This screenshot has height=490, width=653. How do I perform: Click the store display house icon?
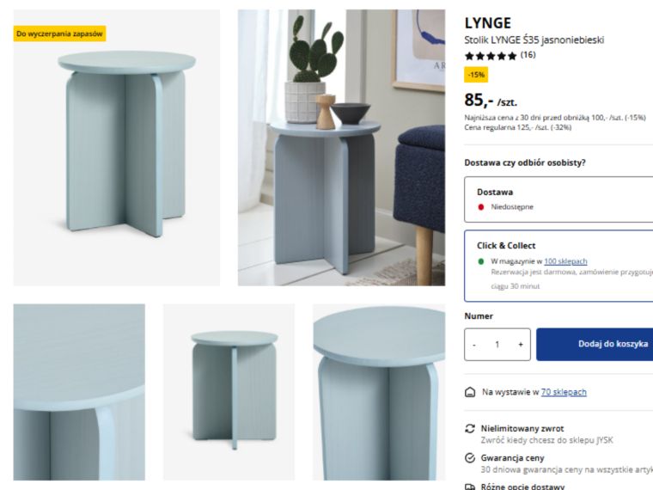[470, 392]
